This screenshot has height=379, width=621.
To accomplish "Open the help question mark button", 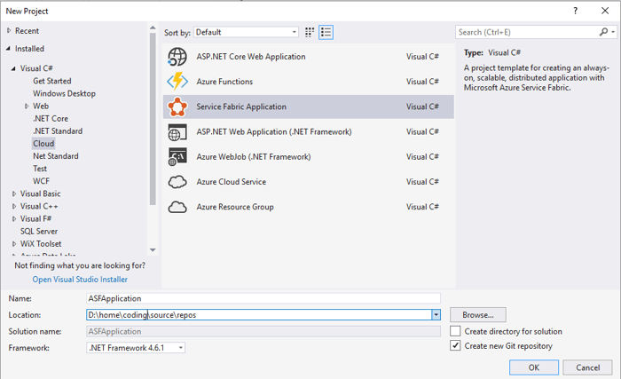I will tap(576, 11).
